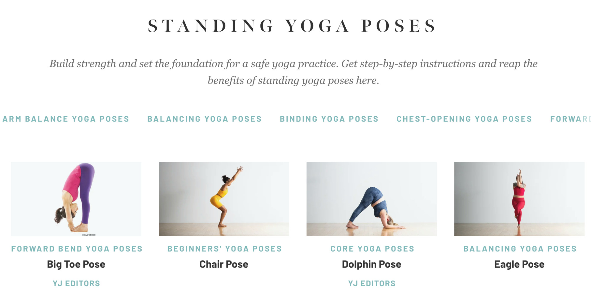Open YJ EDITORS author page under Big Toe Pose
This screenshot has width=591, height=303.
coord(76,283)
